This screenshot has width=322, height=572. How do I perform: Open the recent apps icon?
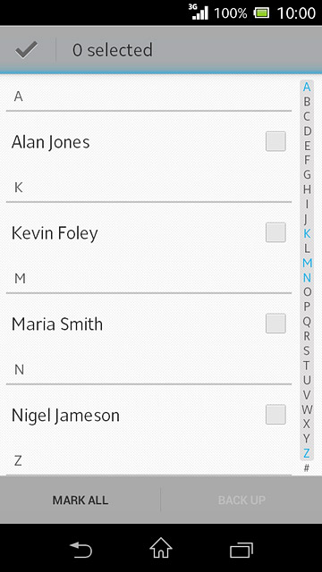point(241,550)
